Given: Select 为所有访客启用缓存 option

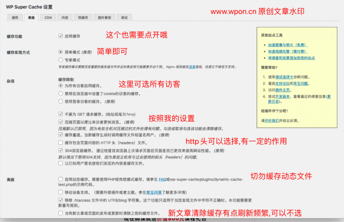Looking at the screenshot, I should tap(61, 86).
